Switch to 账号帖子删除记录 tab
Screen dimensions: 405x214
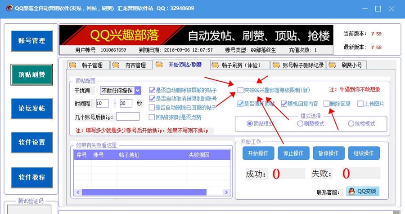click(x=298, y=65)
